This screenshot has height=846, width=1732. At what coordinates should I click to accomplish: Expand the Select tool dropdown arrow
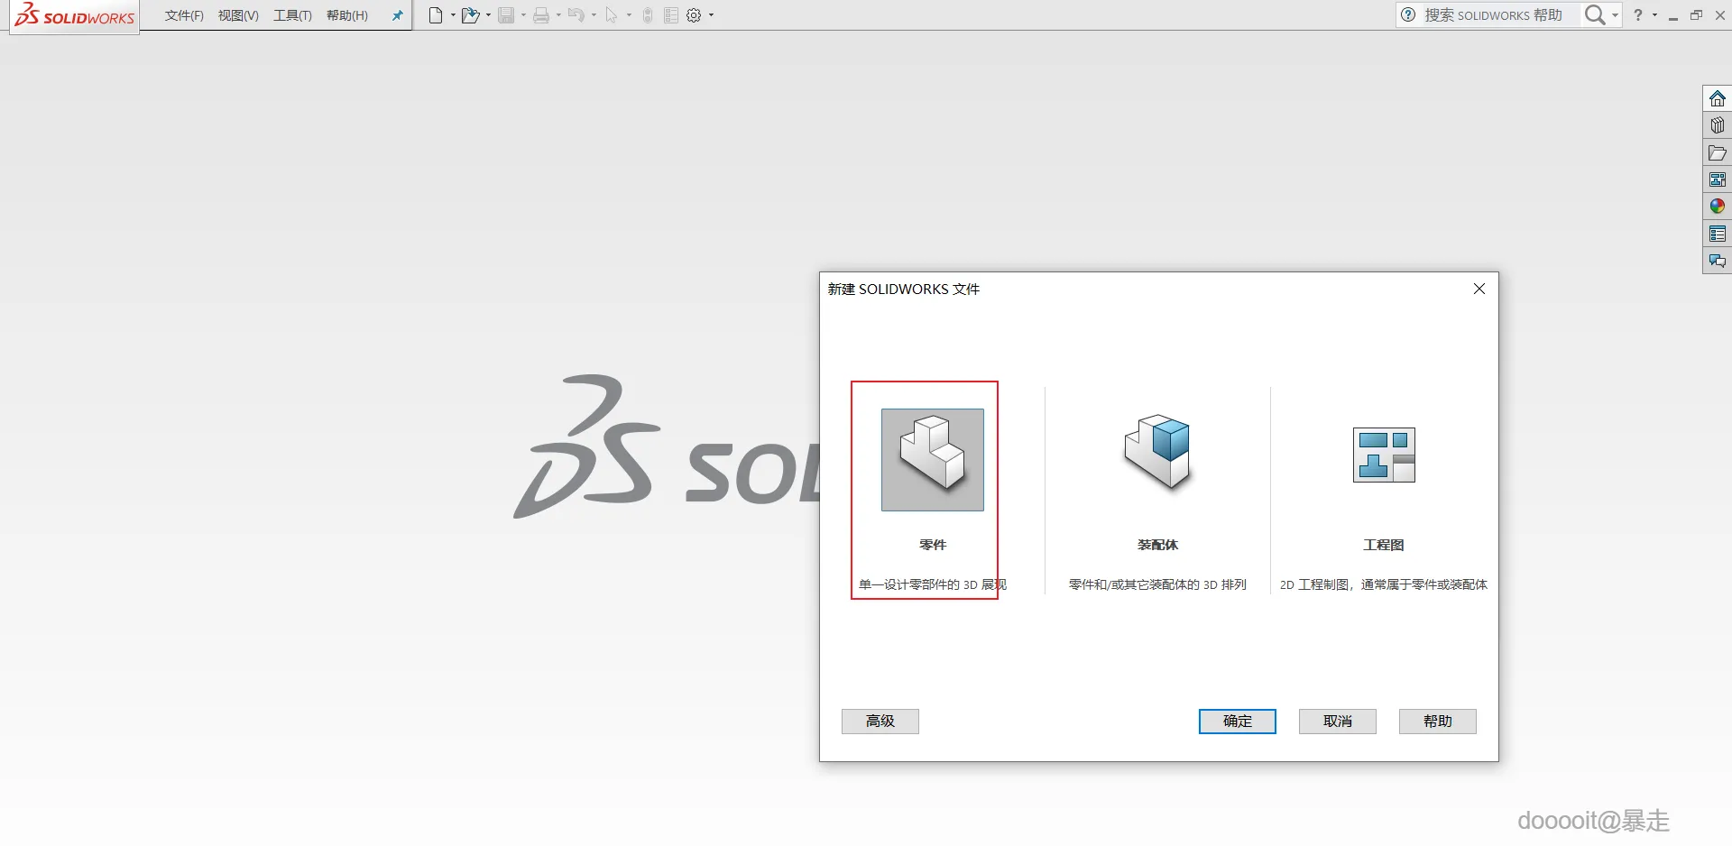[629, 15]
